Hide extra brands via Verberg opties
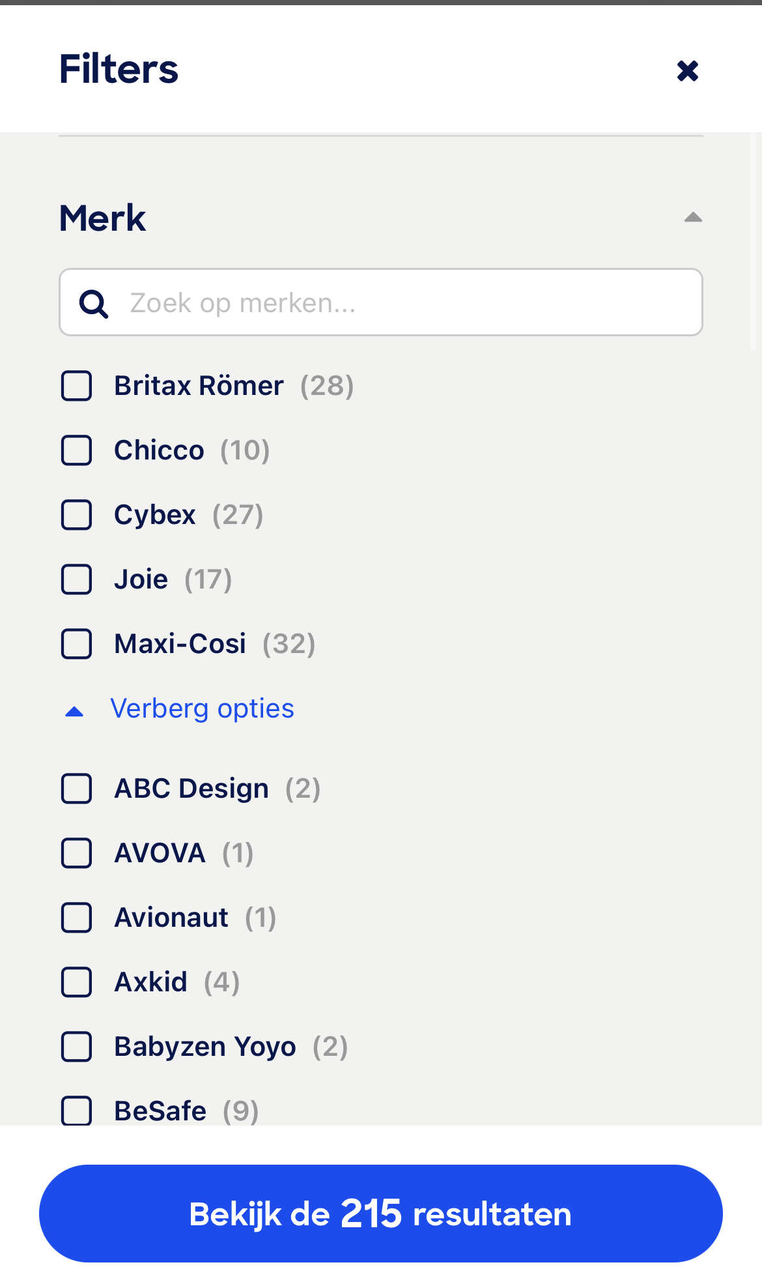 pyautogui.click(x=202, y=708)
